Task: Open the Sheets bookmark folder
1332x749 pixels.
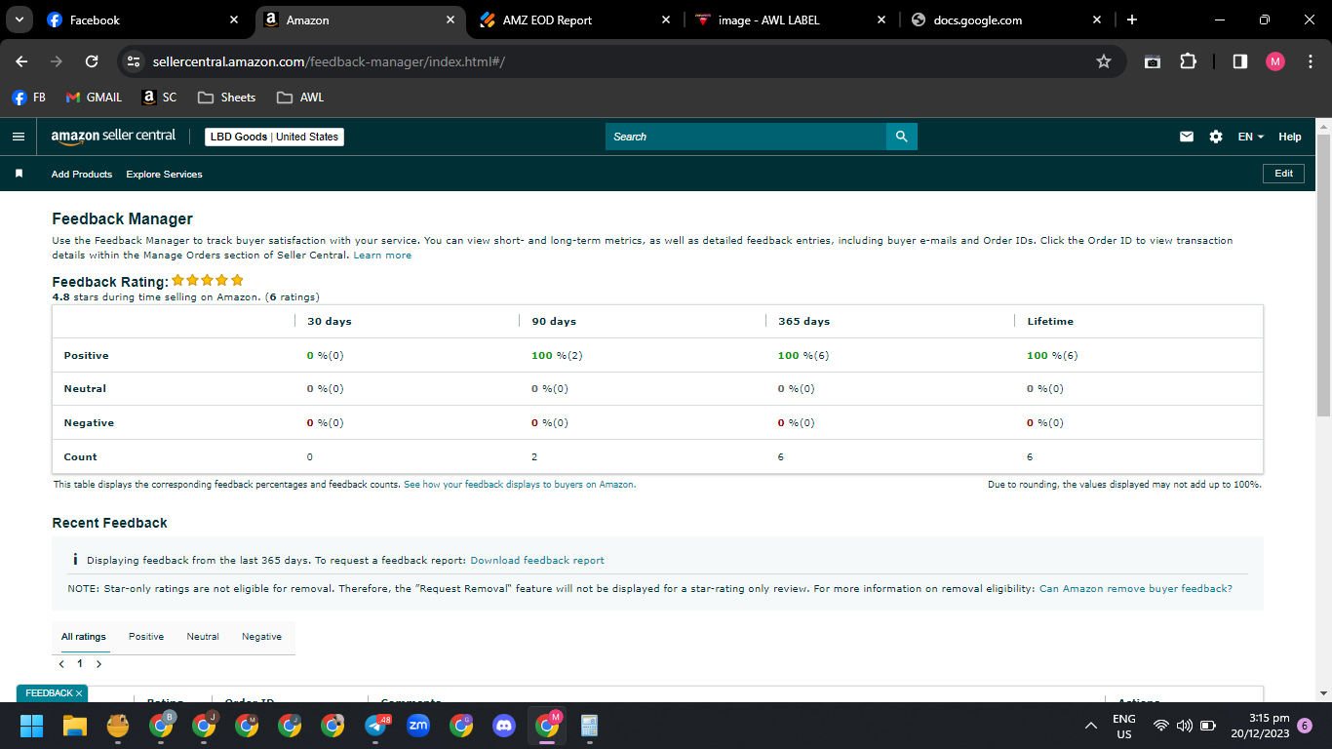Action: coord(226,98)
